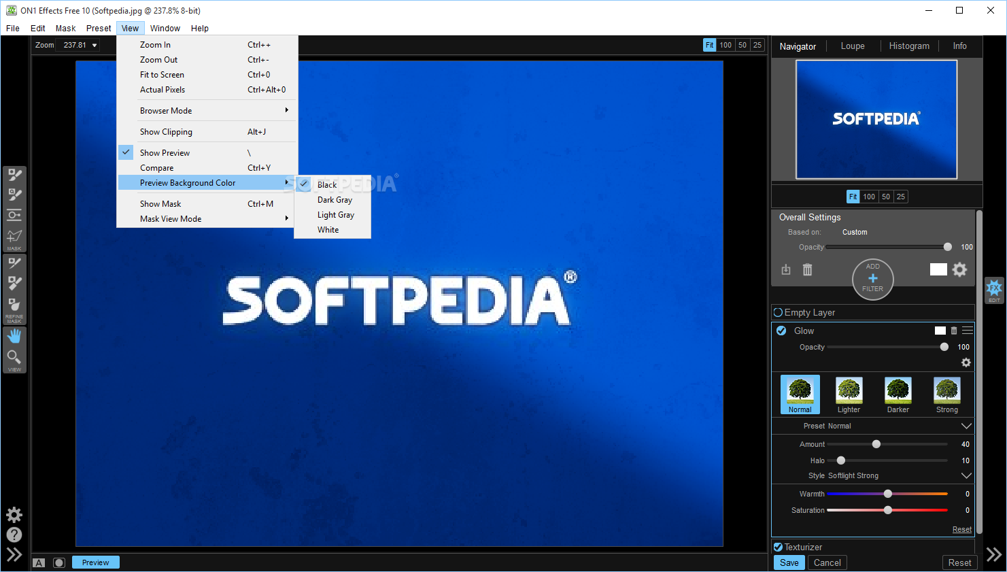Select checked Black background option

[x=332, y=185]
